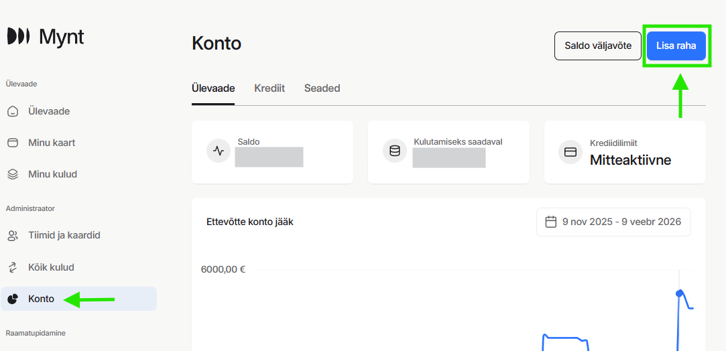Viewport: 726px width, 351px height.
Task: Click the Mitteaktiivne credit limit card
Action: tap(625, 152)
